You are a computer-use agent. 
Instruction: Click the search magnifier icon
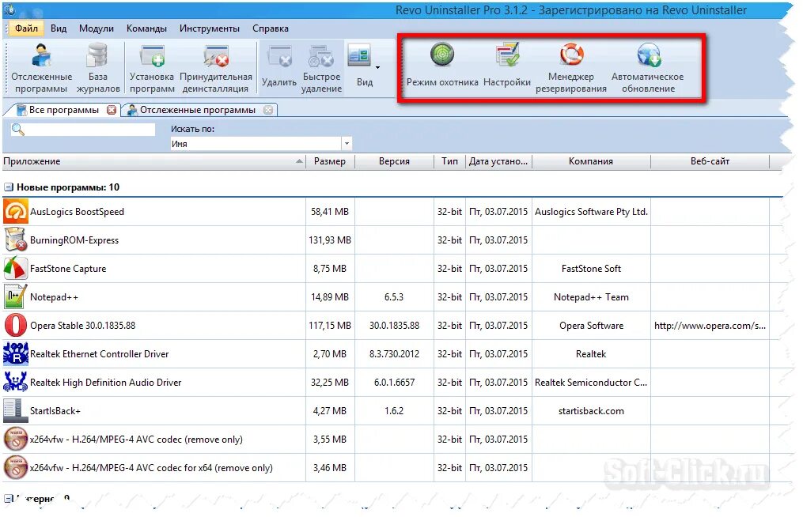click(x=18, y=130)
